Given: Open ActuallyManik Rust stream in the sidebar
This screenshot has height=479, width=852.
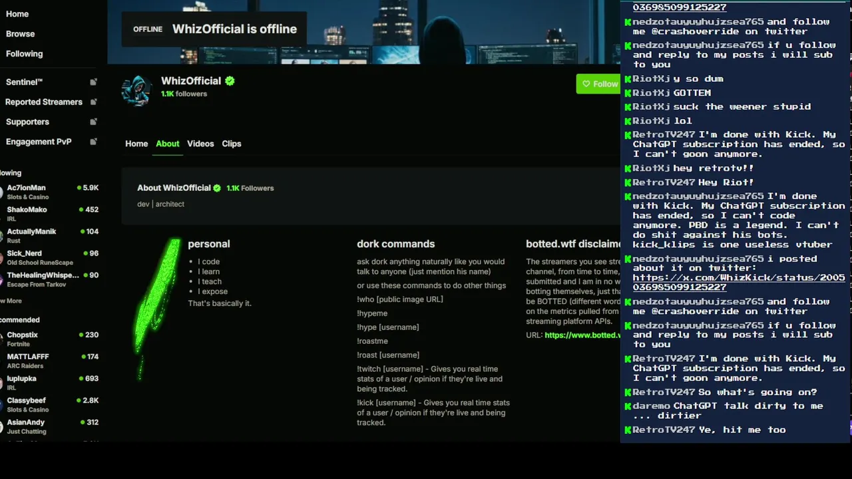Looking at the screenshot, I should 51,236.
